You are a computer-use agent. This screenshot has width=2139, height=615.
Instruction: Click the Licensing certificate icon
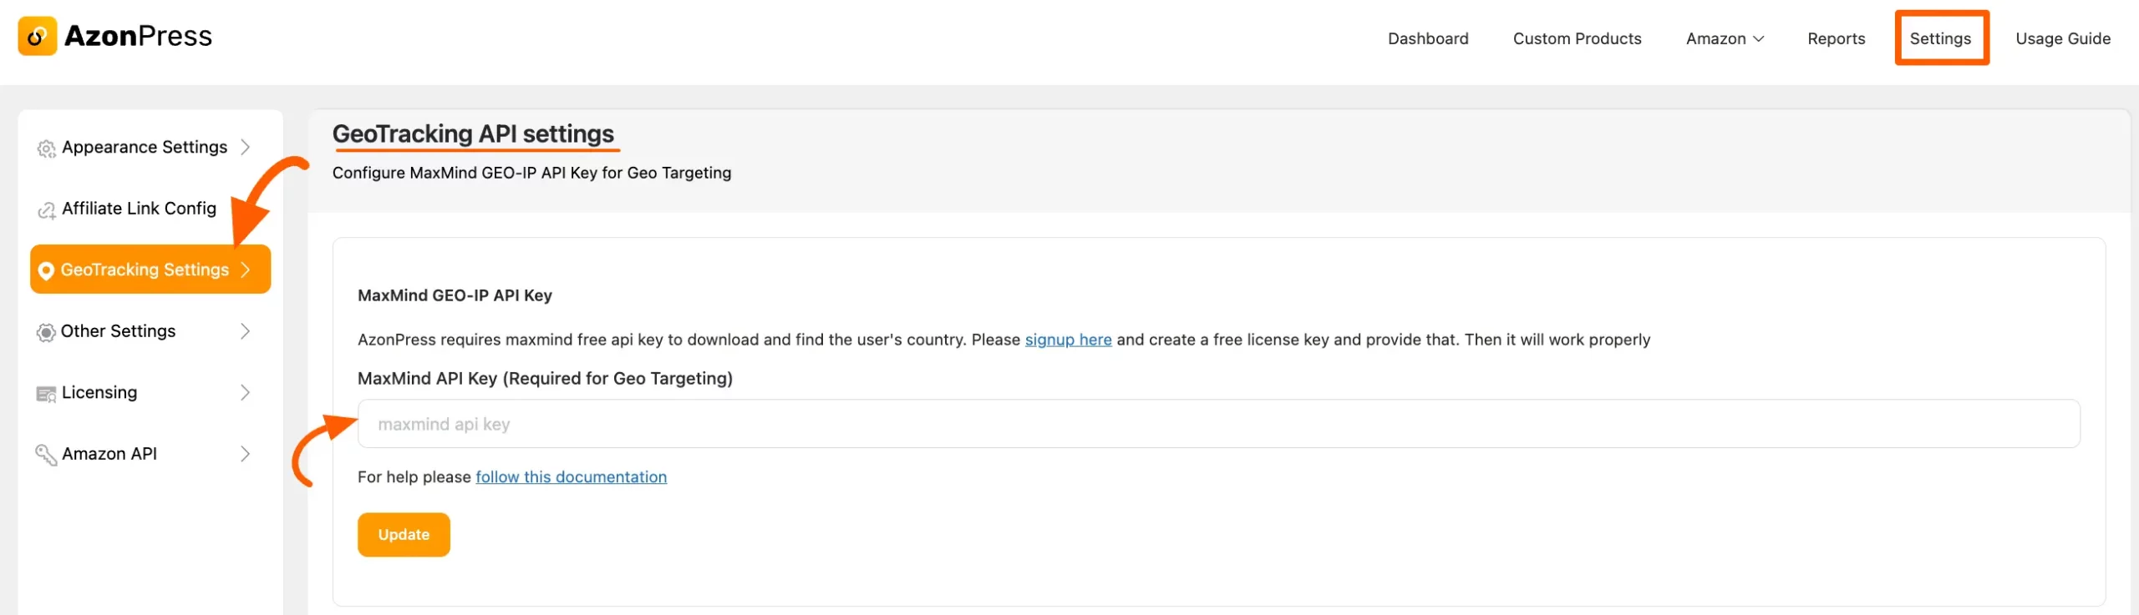coord(46,394)
